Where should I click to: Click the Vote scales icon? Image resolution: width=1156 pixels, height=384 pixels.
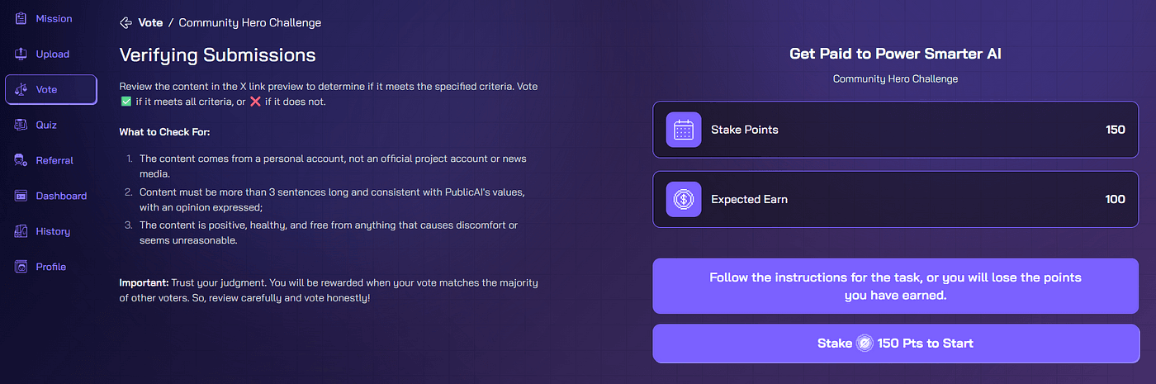21,89
